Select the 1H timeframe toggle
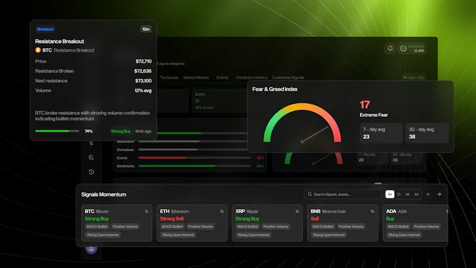Screen dimensions: 476x268 coord(390,194)
